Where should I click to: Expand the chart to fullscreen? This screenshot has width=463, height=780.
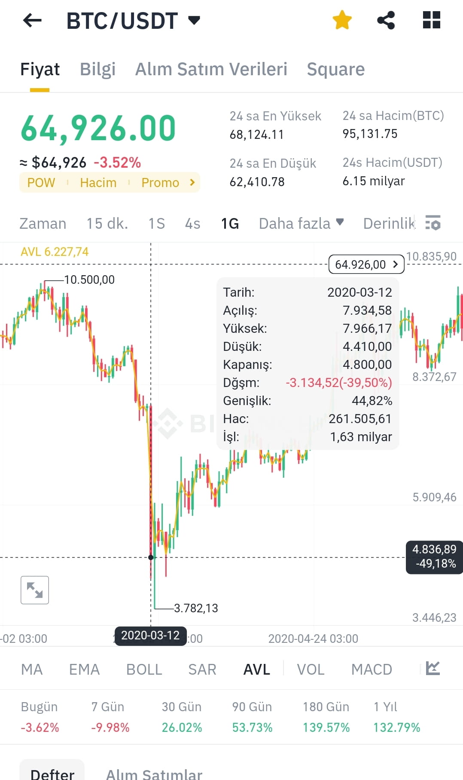[35, 590]
